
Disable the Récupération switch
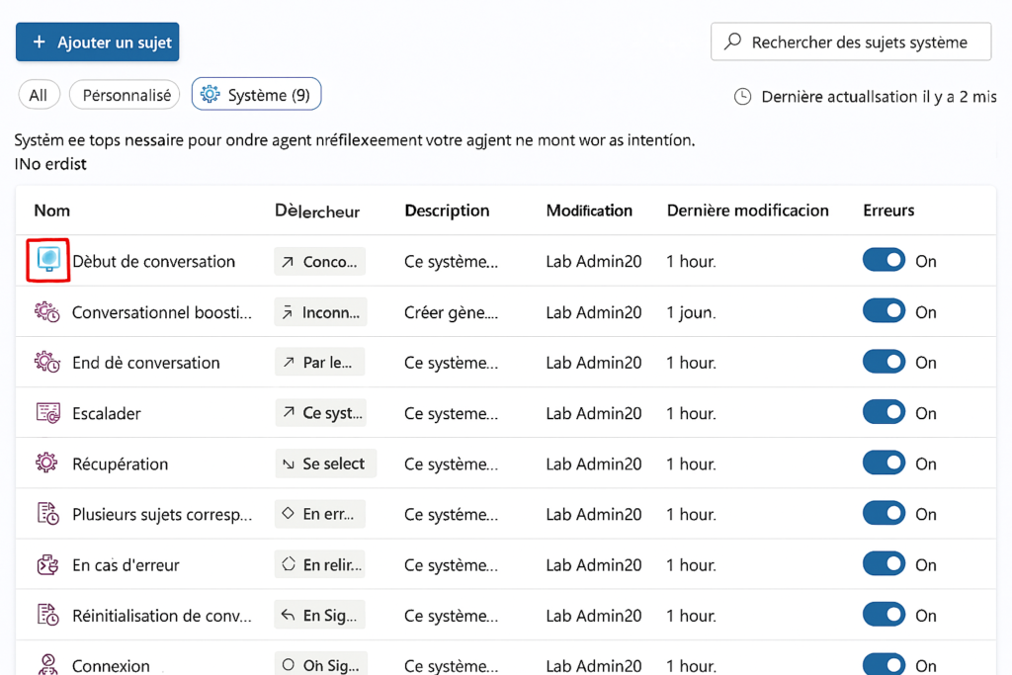[884, 463]
